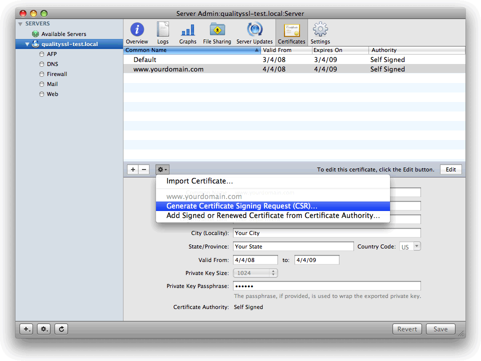Screen dimensions: 481x361
Task: Select Web in the sidebar
Action: pyautogui.click(x=52, y=94)
